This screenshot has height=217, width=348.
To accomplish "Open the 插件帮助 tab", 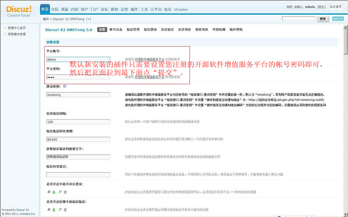I will 236,29.
